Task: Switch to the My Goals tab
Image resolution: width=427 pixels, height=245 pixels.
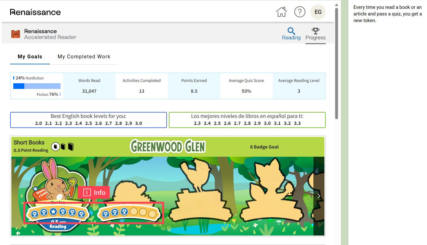Action: [x=30, y=56]
